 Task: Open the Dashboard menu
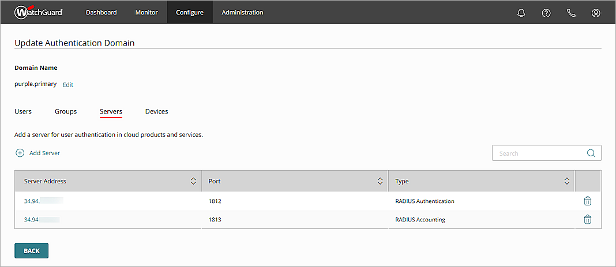pos(101,12)
